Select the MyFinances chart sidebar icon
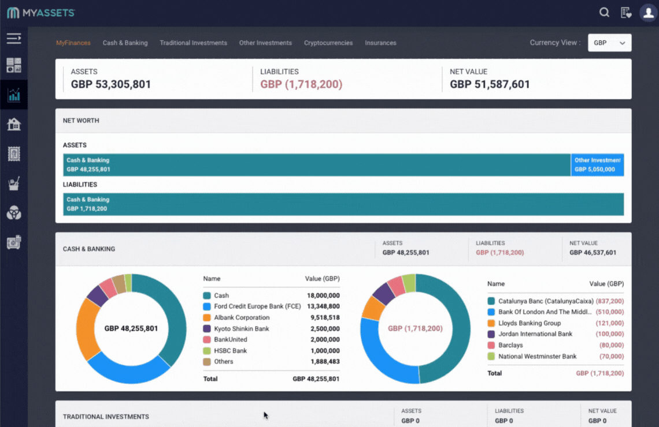Screen dimensions: 659x427 pos(14,95)
